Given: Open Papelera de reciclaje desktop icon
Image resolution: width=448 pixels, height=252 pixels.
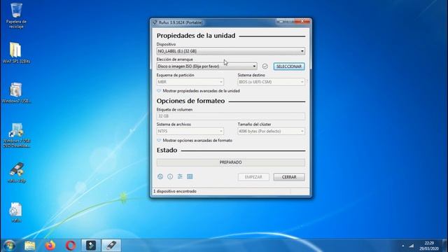Looking at the screenshot, I should point(16,15).
